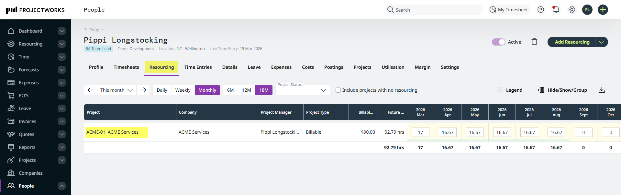This screenshot has width=621, height=195.
Task: Select the Daily view
Action: click(162, 90)
